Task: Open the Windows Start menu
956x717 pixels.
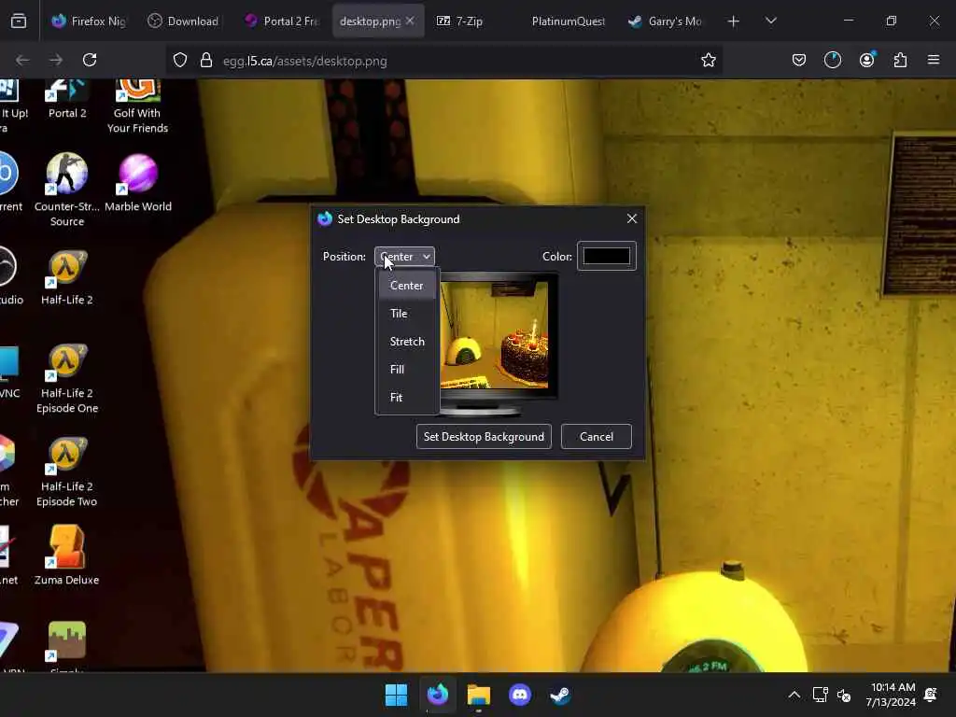Action: pos(396,695)
